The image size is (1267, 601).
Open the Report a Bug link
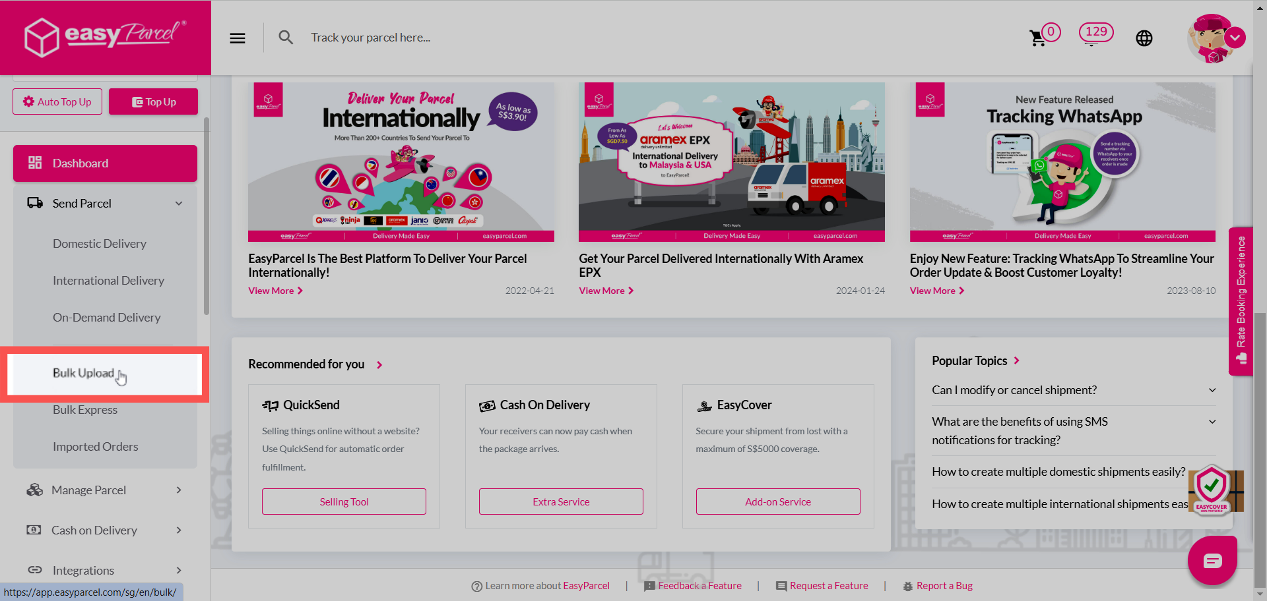(944, 586)
